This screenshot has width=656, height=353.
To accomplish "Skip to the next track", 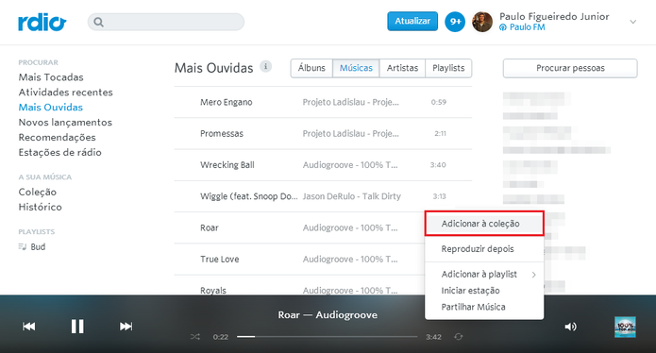I will click(x=126, y=327).
